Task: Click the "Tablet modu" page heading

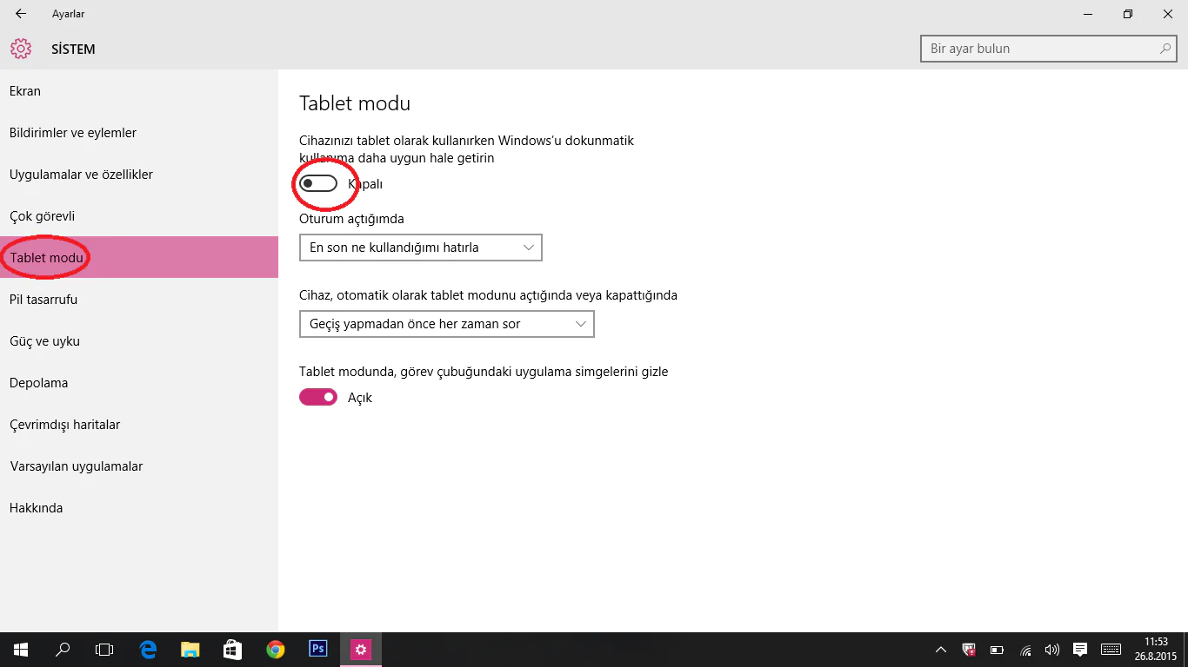Action: [x=355, y=103]
